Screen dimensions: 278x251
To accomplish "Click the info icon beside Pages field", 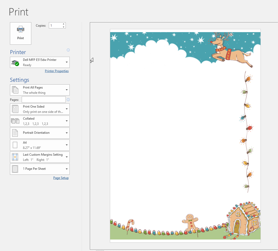I will pyautogui.click(x=68, y=100).
